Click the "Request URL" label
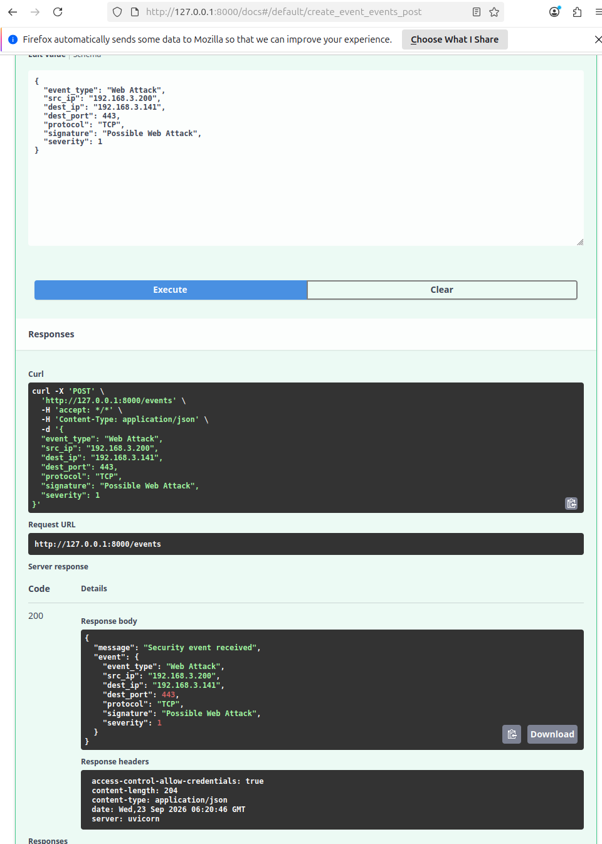This screenshot has height=844, width=602. pos(51,525)
